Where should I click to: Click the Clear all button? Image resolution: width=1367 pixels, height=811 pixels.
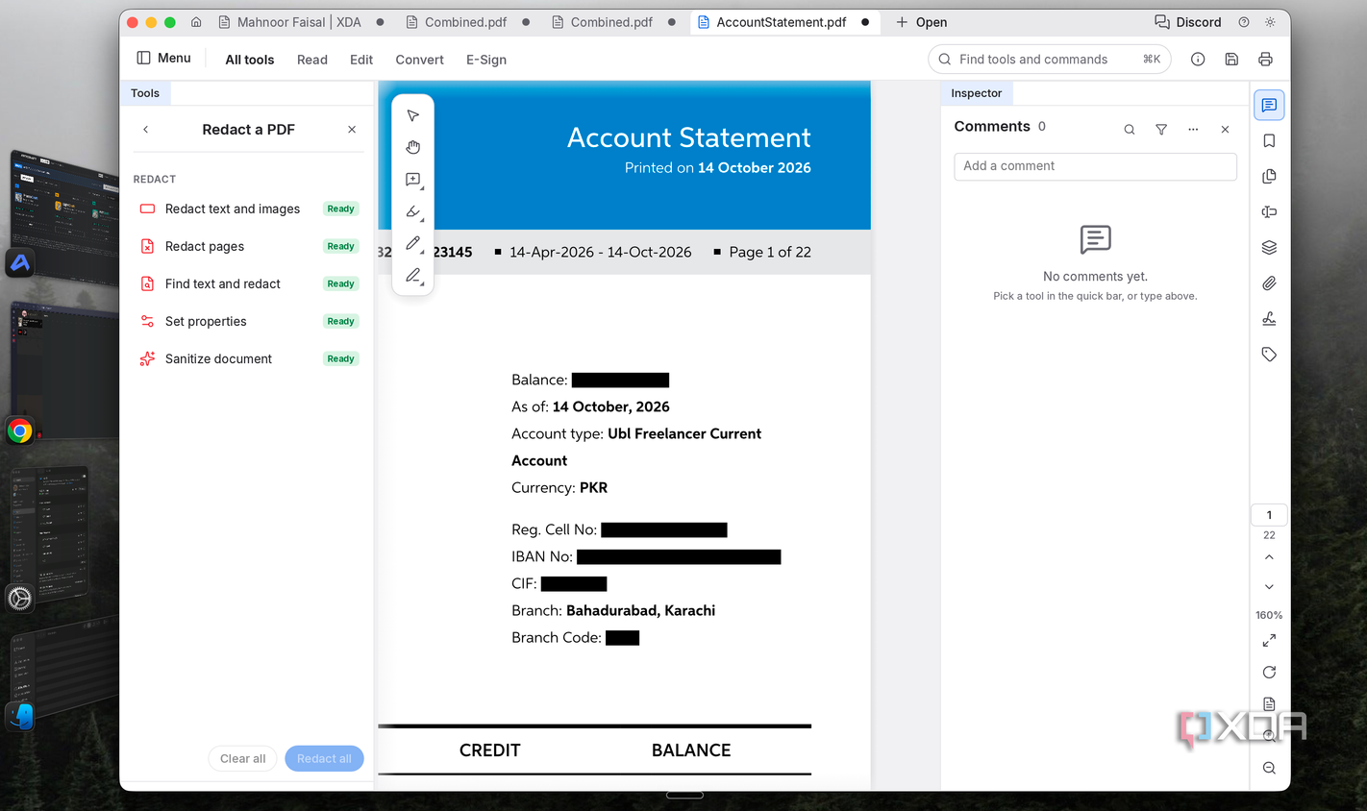tap(242, 758)
